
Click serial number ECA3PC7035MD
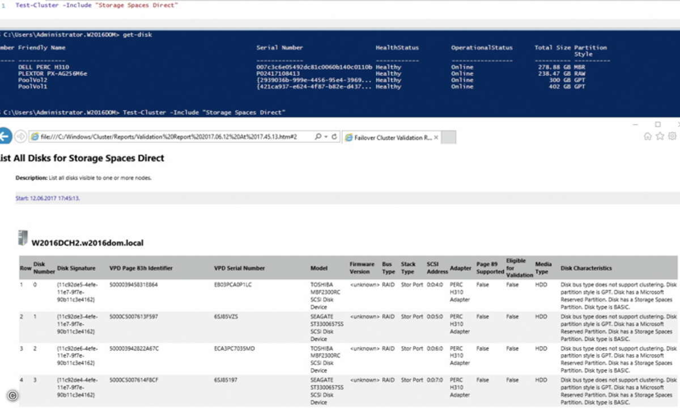click(235, 348)
